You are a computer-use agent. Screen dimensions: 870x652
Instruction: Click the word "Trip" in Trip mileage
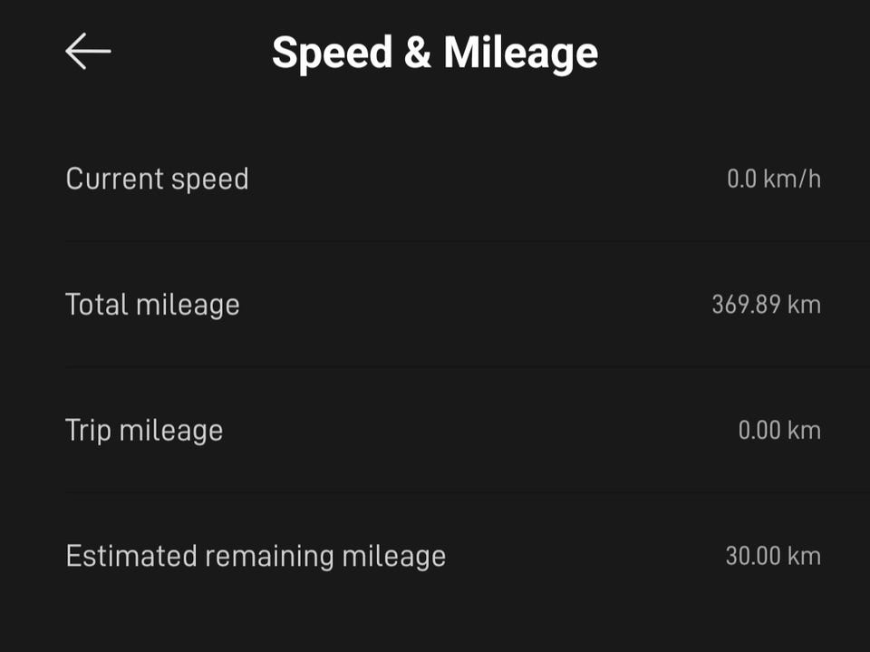pyautogui.click(x=85, y=430)
